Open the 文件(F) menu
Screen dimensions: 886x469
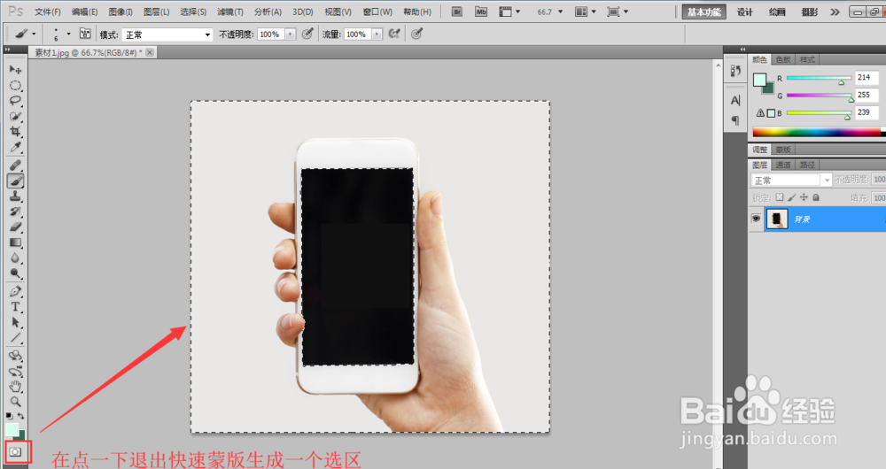(x=48, y=12)
